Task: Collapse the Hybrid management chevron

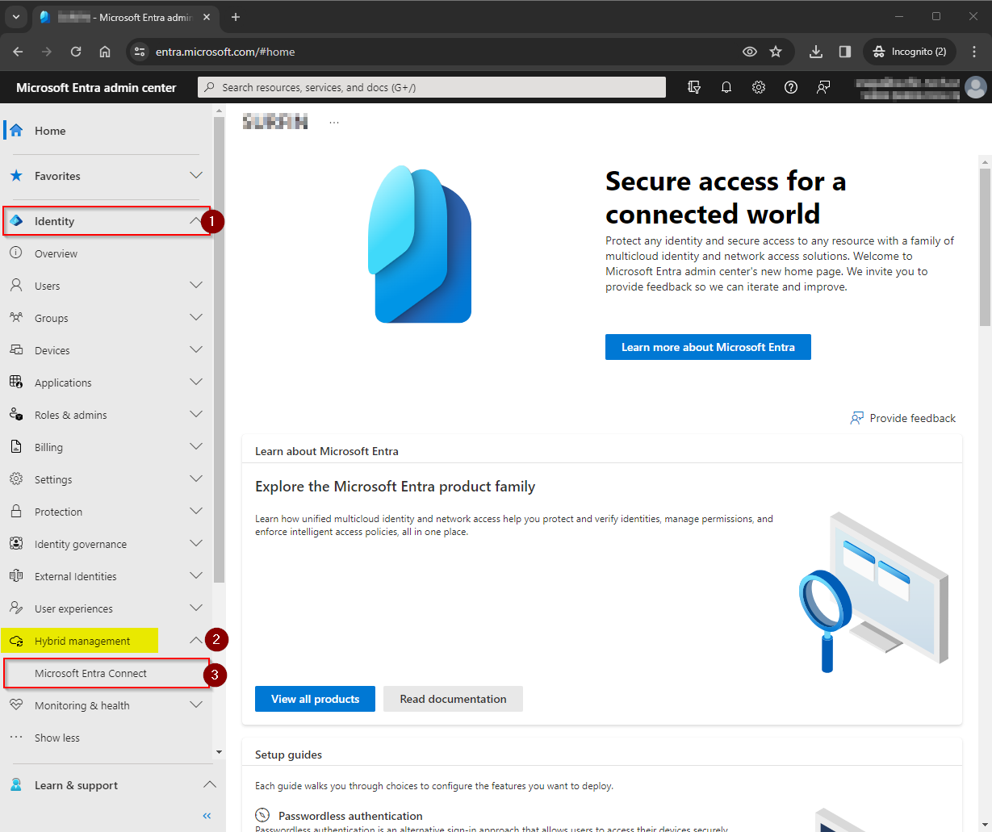Action: pyautogui.click(x=196, y=640)
